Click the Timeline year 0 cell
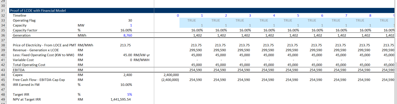Screen dimensions: 397x104 (x=178, y=16)
